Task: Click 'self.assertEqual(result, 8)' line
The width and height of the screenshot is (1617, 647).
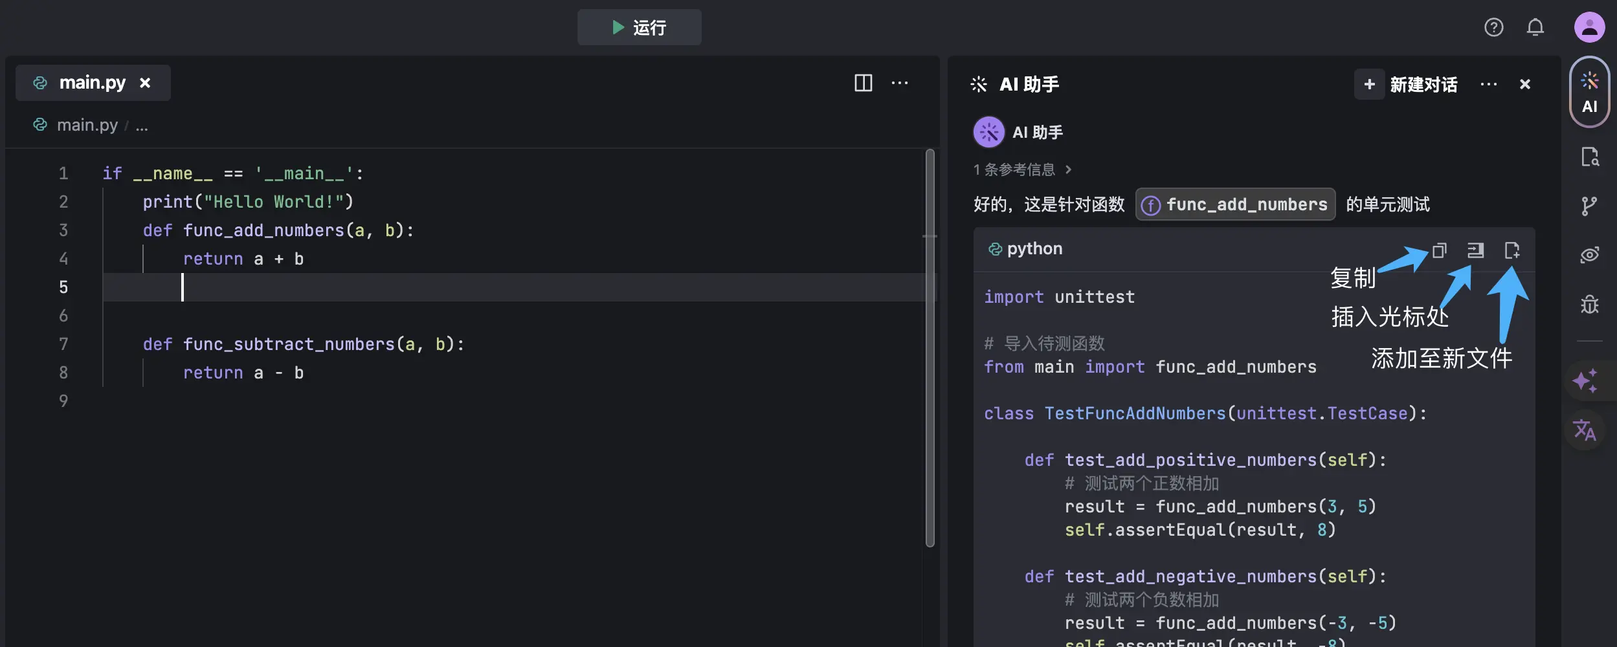Action: coord(1200,530)
